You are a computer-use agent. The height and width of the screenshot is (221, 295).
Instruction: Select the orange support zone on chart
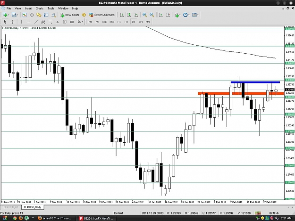241,93
